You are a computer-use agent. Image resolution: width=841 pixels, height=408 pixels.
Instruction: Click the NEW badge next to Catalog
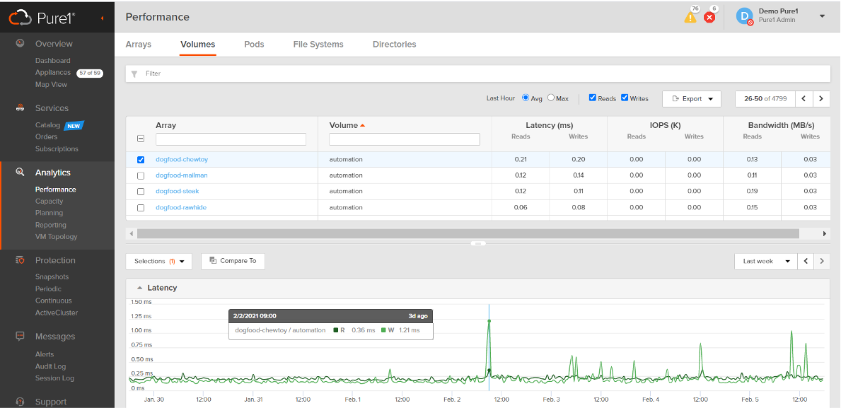tap(74, 125)
